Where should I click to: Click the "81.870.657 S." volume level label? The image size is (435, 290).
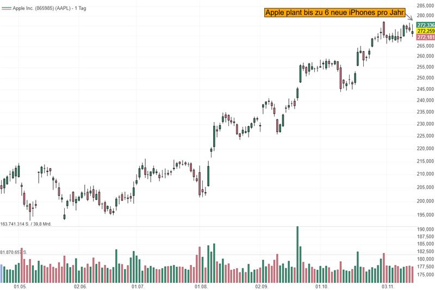(x=14, y=252)
